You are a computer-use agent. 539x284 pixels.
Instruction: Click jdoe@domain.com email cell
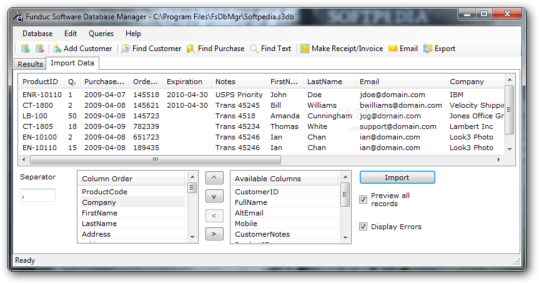tap(392, 95)
